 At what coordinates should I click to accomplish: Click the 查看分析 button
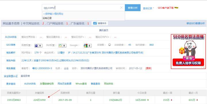pyautogui.click(x=133, y=8)
